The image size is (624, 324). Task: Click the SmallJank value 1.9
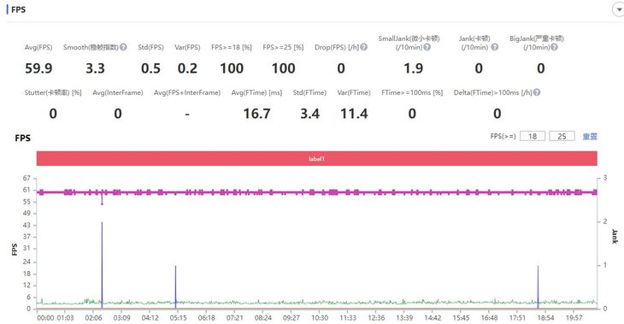click(x=414, y=68)
